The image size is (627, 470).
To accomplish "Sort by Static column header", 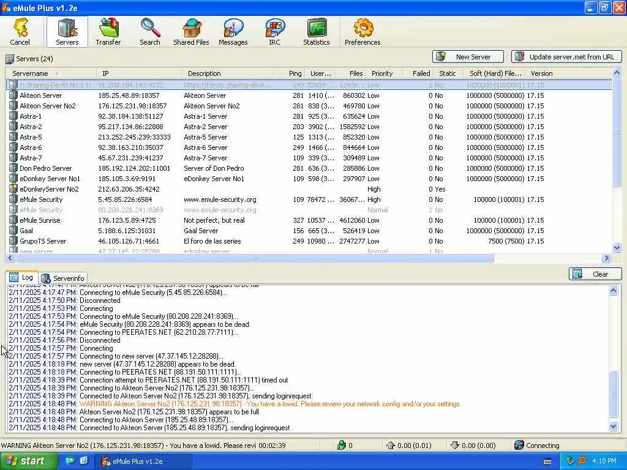I will click(448, 73).
